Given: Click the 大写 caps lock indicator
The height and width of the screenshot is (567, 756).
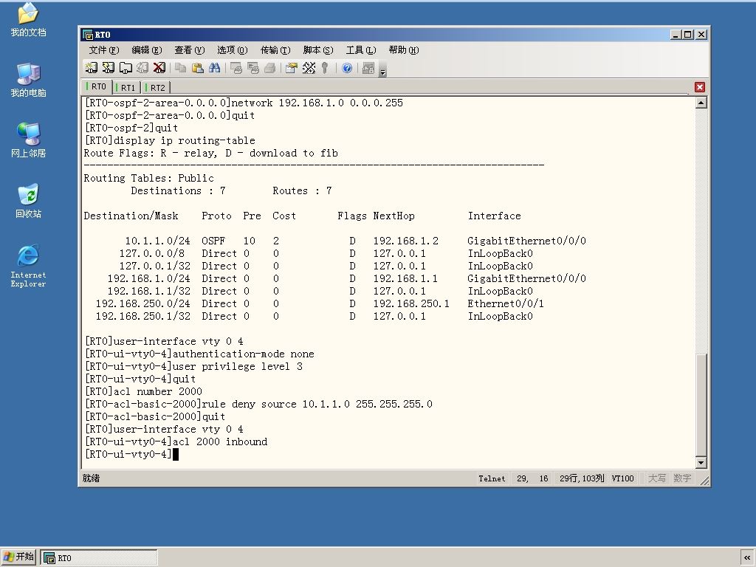Looking at the screenshot, I should [x=656, y=478].
